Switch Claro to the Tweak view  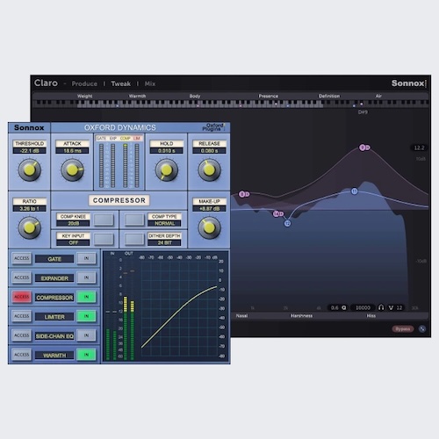[x=121, y=83]
